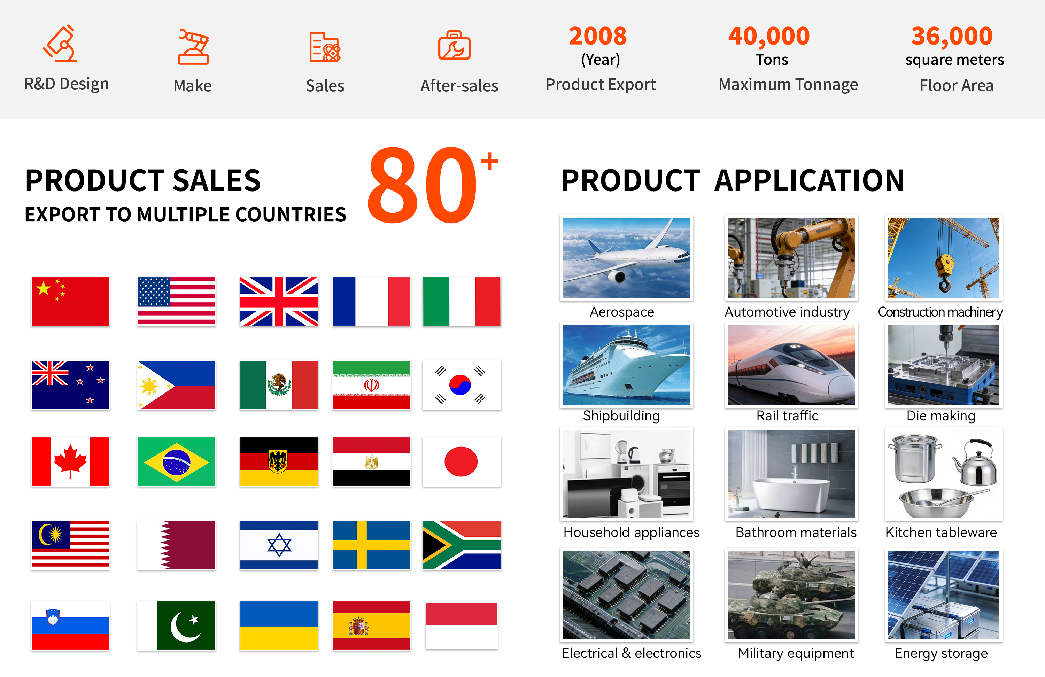
Task: Click the Kitchen tableware label
Action: point(940,532)
